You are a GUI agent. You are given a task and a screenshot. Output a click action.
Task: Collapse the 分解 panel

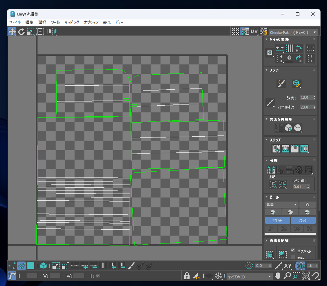267,160
